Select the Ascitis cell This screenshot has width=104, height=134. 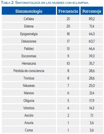pos(29,115)
